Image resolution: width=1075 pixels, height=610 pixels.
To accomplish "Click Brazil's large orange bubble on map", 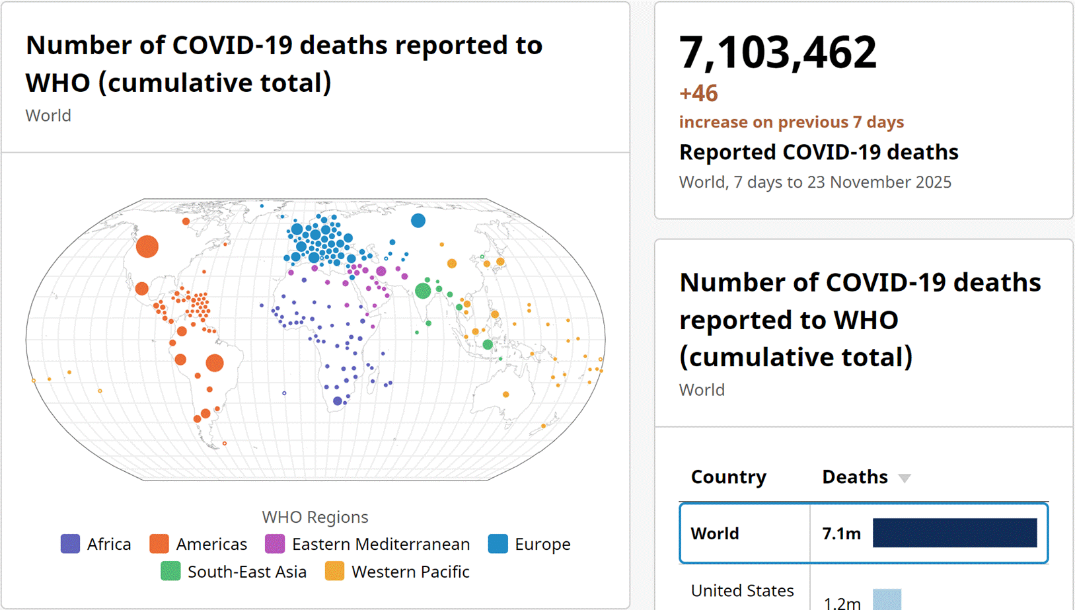I will pos(214,362).
